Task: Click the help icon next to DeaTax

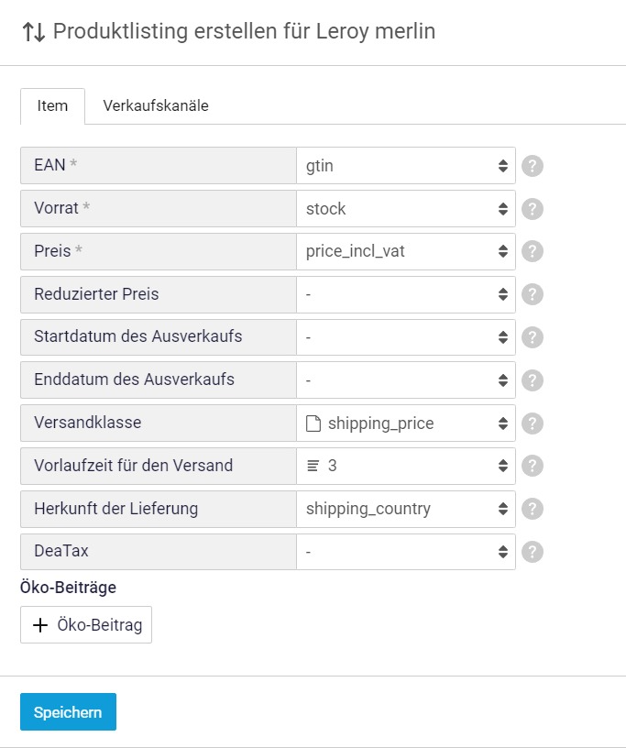Action: pyautogui.click(x=533, y=552)
